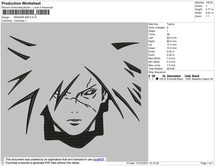Screen dimensions: 215x166
Task: Select thread code '1000'
Action: click(188, 79)
